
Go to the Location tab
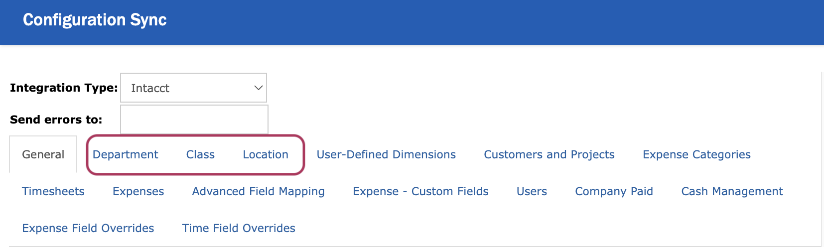(x=266, y=155)
